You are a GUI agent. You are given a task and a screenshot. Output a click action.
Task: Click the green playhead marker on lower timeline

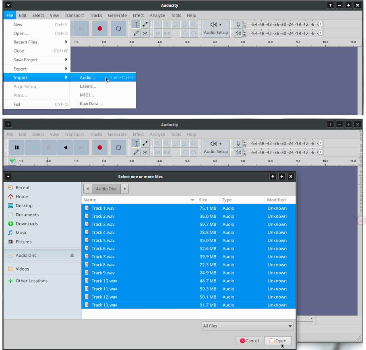coord(12,161)
